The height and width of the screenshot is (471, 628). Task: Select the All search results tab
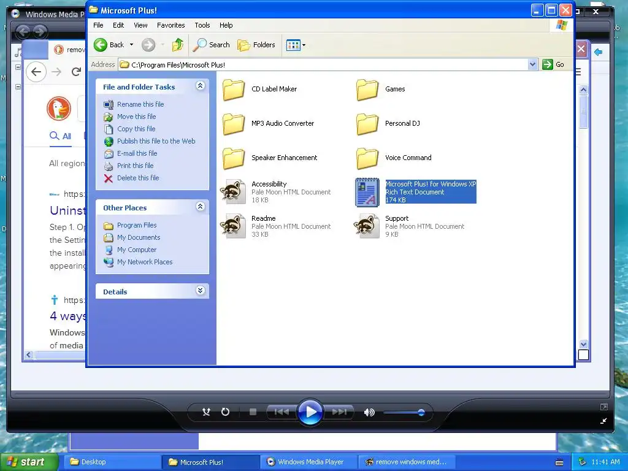61,136
